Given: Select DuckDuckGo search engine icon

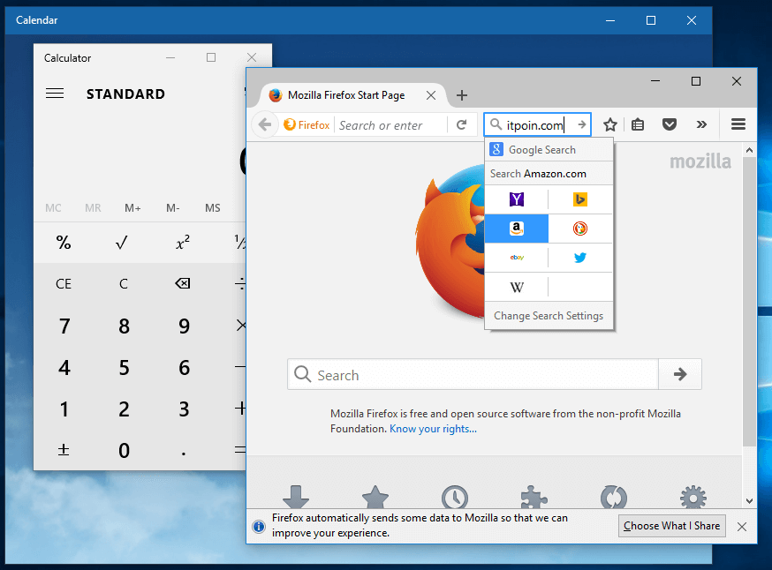Looking at the screenshot, I should pyautogui.click(x=580, y=229).
